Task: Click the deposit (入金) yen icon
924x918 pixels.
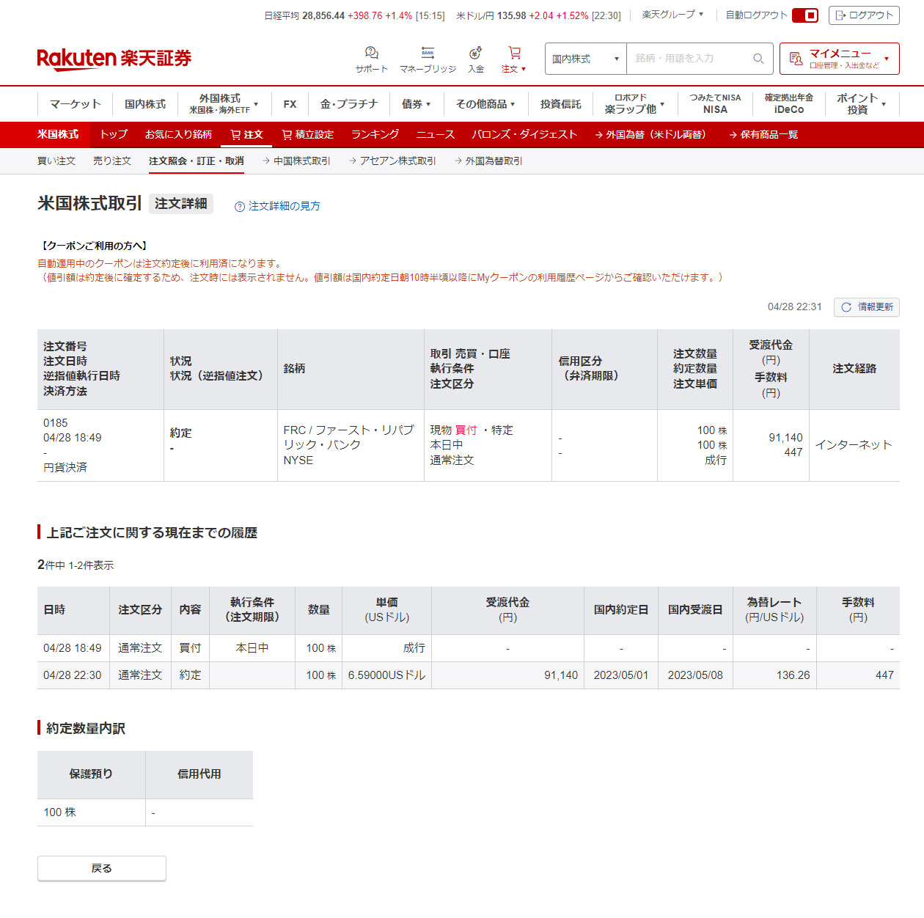Action: pyautogui.click(x=475, y=54)
